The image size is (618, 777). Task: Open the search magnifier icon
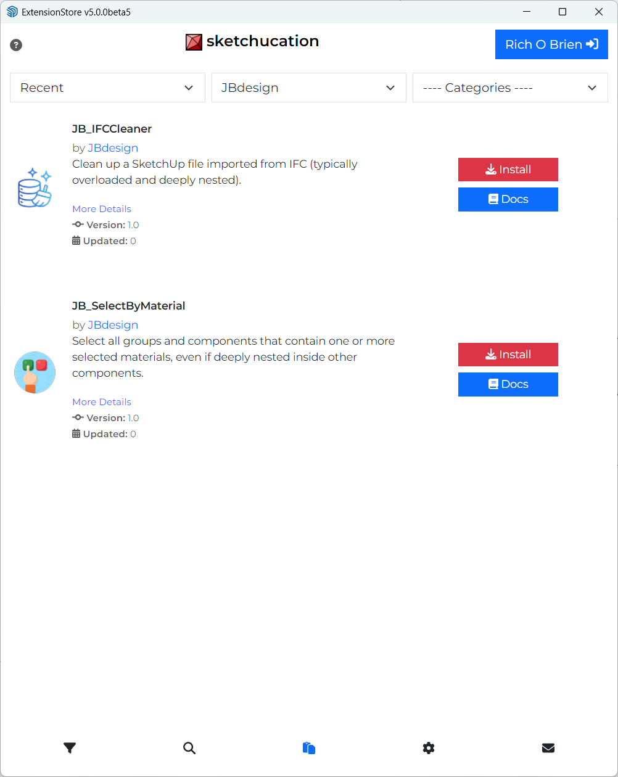189,748
